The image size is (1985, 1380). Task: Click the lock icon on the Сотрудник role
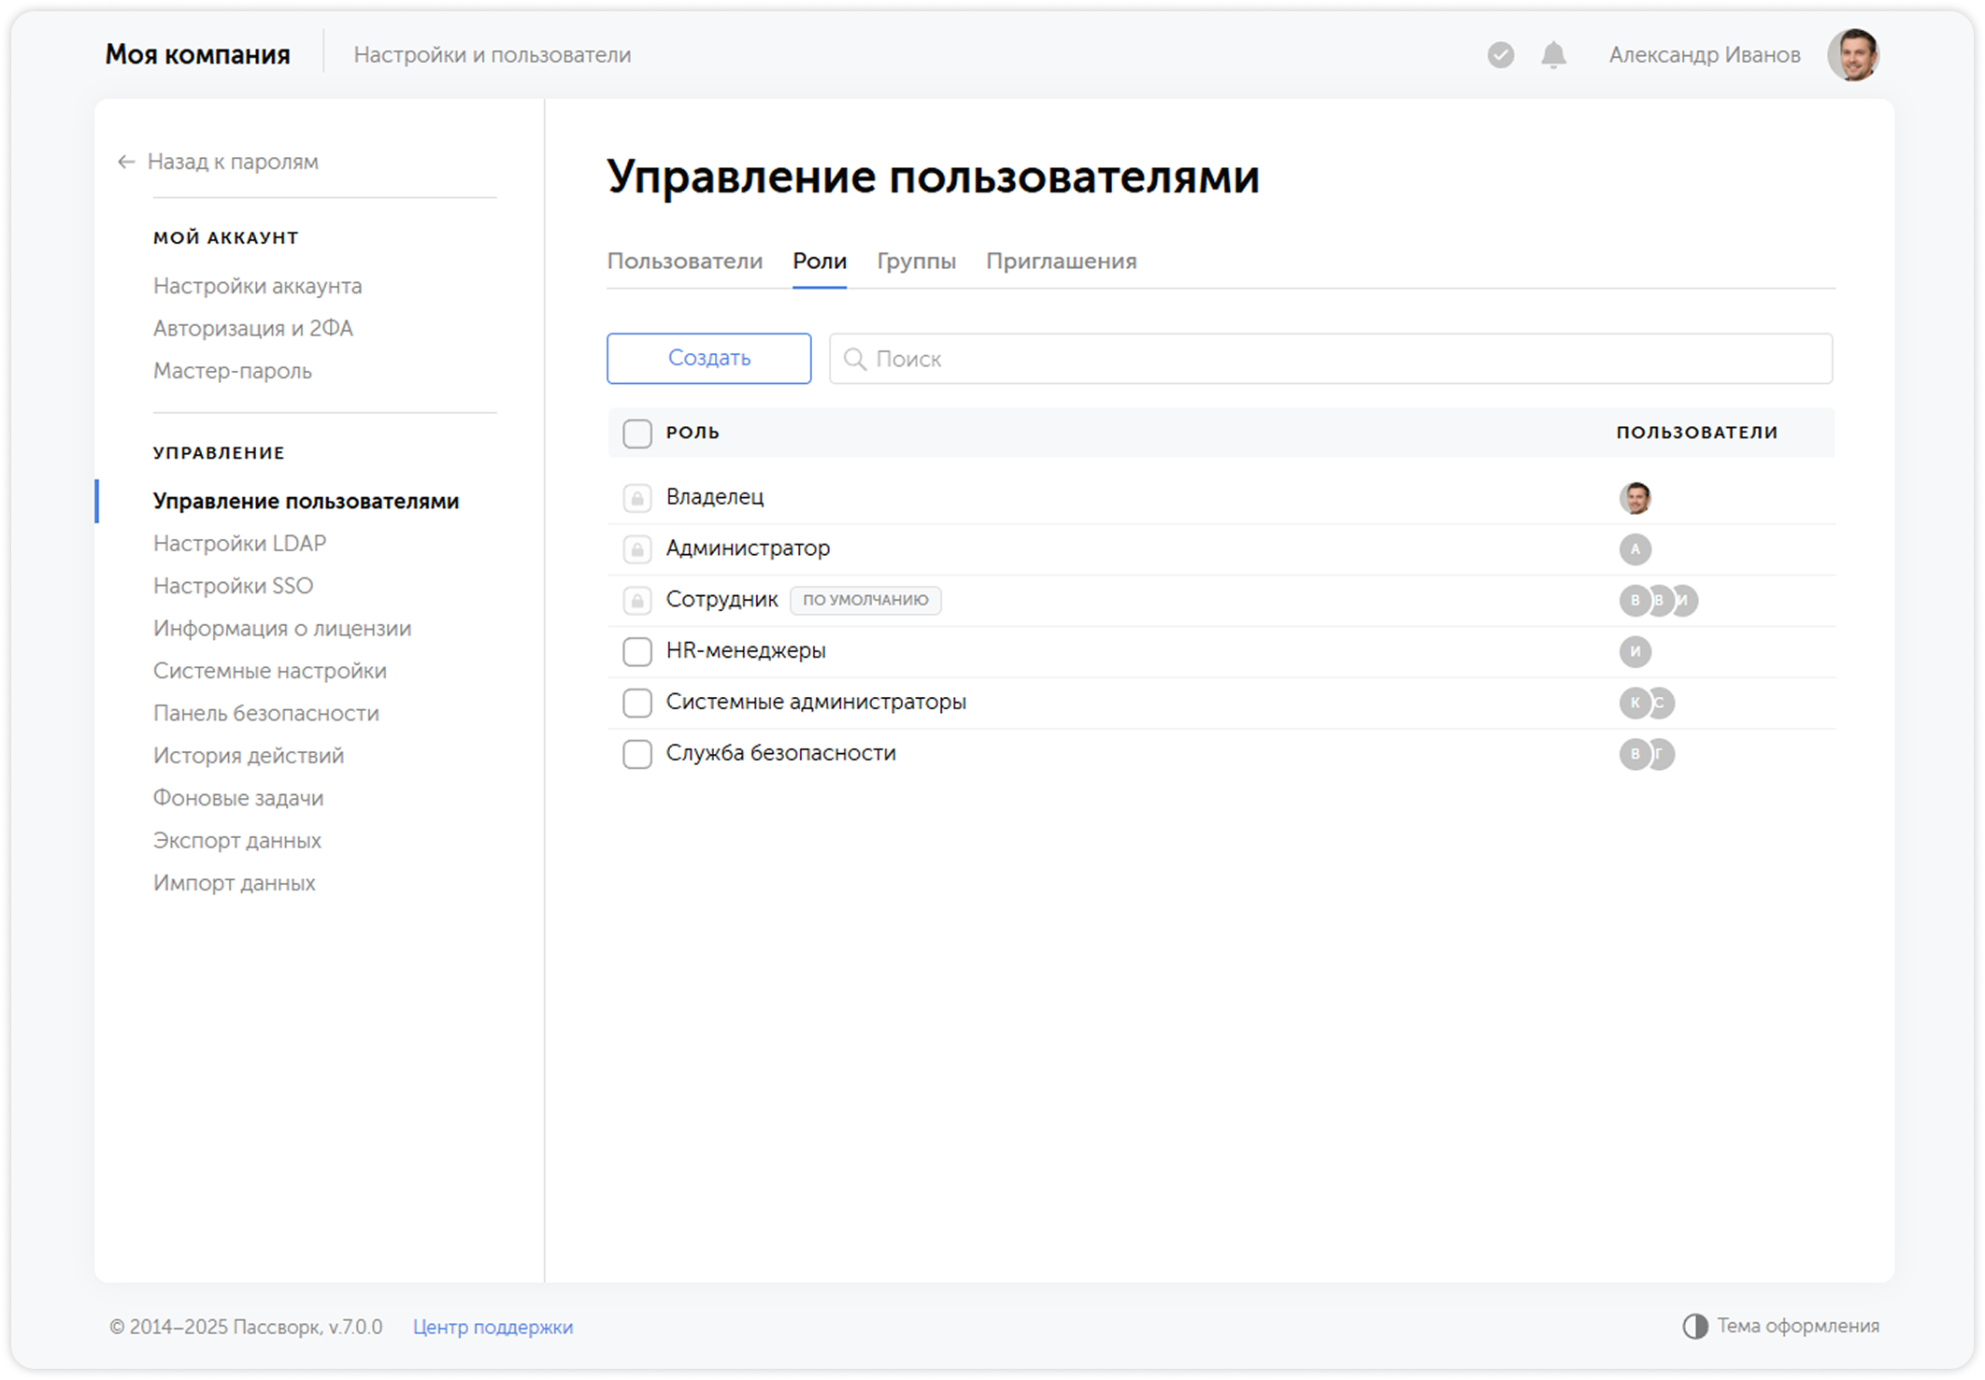636,601
